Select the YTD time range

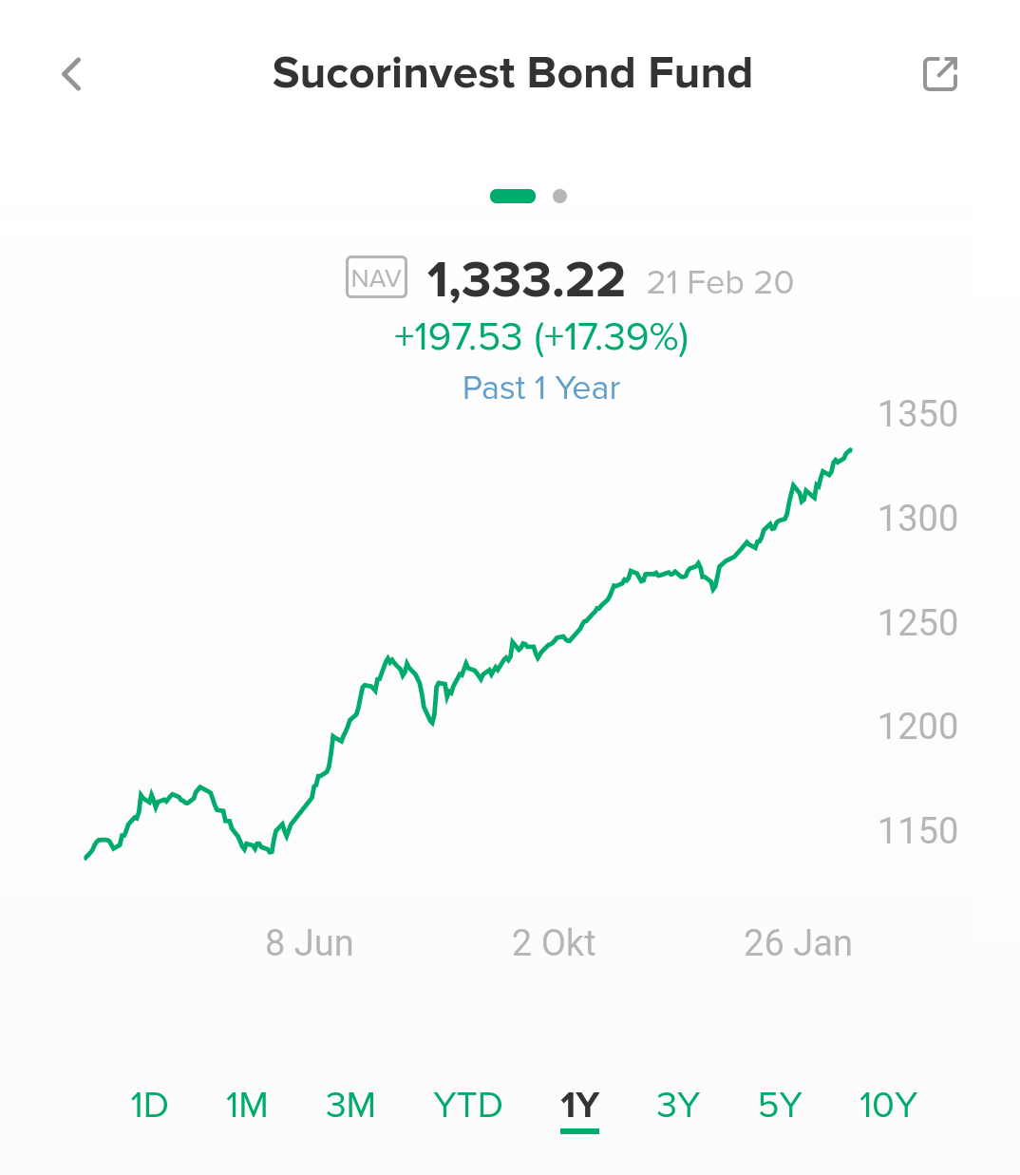[467, 1106]
